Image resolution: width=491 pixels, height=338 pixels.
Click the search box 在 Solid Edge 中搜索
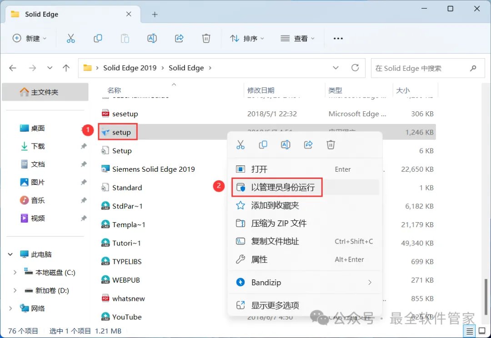428,68
